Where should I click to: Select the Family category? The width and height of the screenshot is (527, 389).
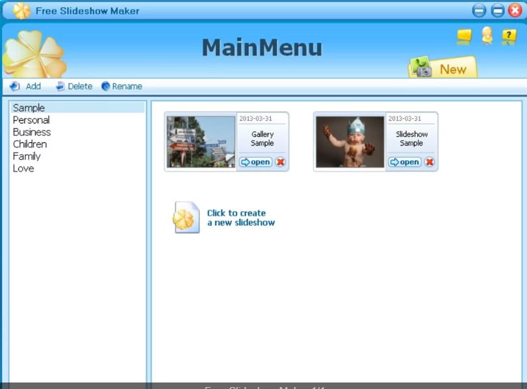point(77,157)
